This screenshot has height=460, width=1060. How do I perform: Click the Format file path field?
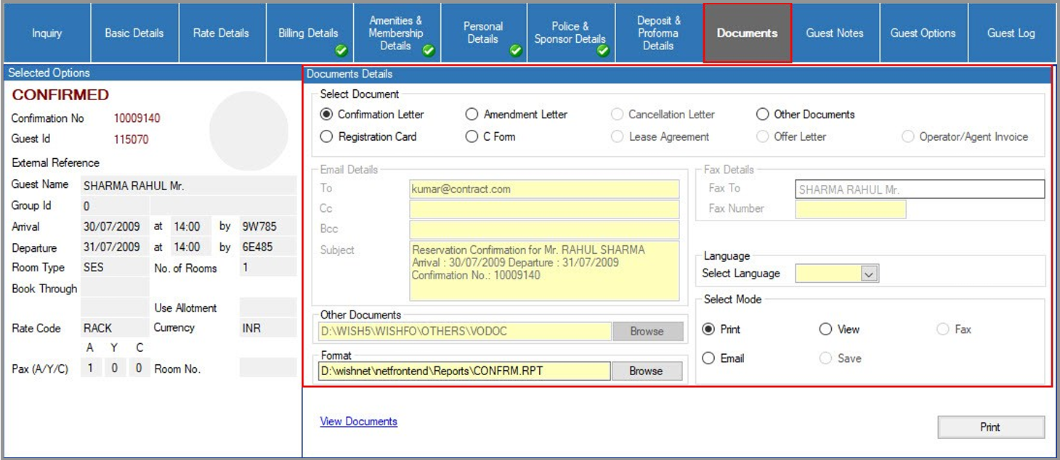464,371
